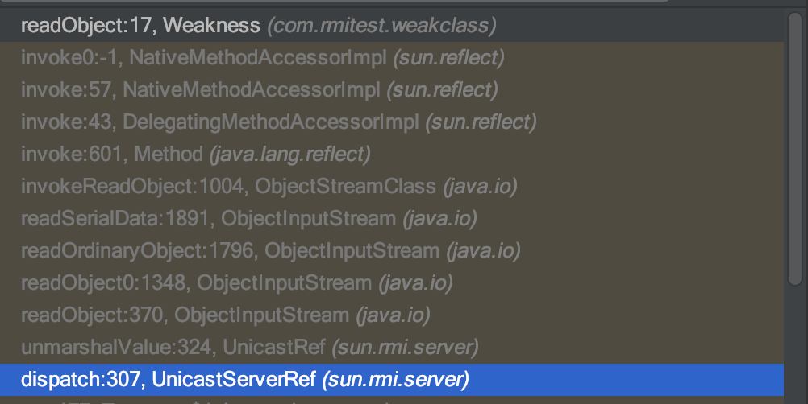Click (sun.reflect) label beside DelegatingMethodAccessorImpl

tap(481, 122)
